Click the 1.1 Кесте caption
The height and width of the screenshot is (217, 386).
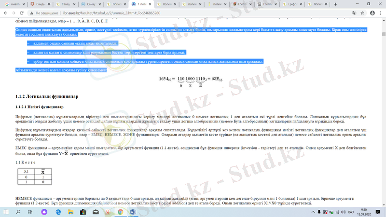(x=26, y=163)
